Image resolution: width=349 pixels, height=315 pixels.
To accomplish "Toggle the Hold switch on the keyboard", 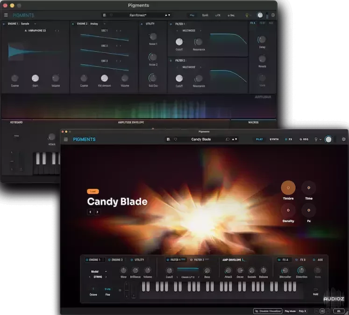I will click(316, 289).
